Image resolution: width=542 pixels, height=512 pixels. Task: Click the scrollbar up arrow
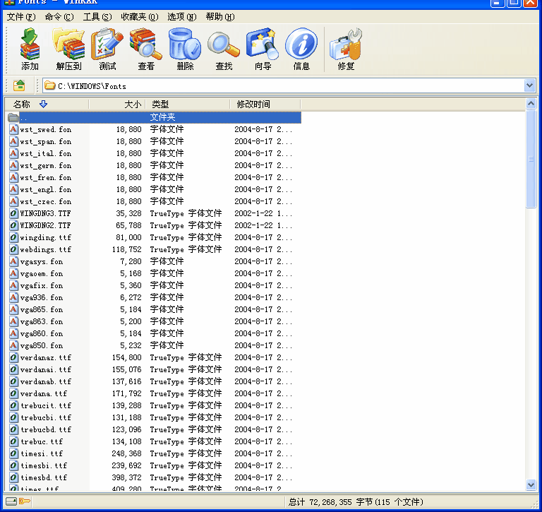pyautogui.click(x=531, y=103)
